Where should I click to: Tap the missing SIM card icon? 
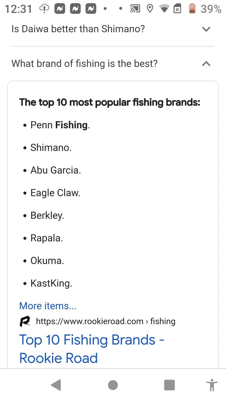point(178,9)
